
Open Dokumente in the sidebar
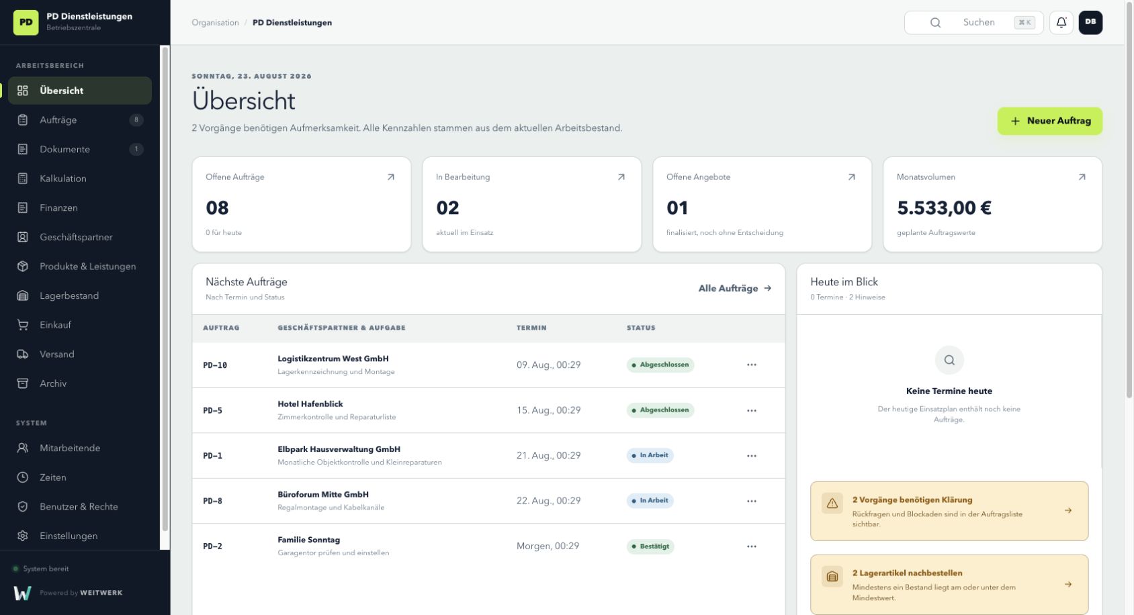80,149
